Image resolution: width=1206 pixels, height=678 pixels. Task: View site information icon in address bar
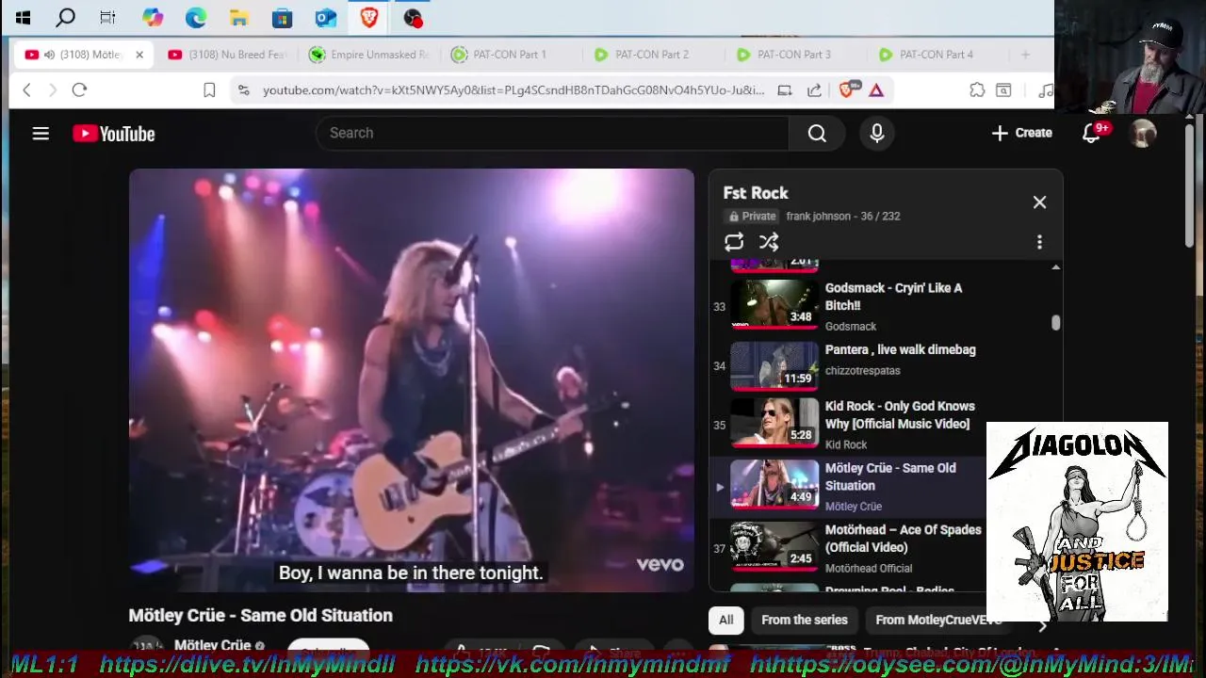pyautogui.click(x=243, y=90)
